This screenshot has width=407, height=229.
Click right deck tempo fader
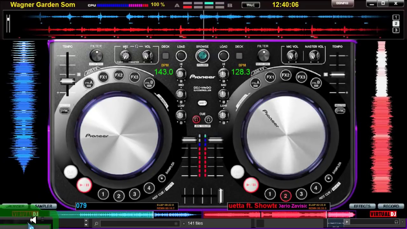[338, 75]
